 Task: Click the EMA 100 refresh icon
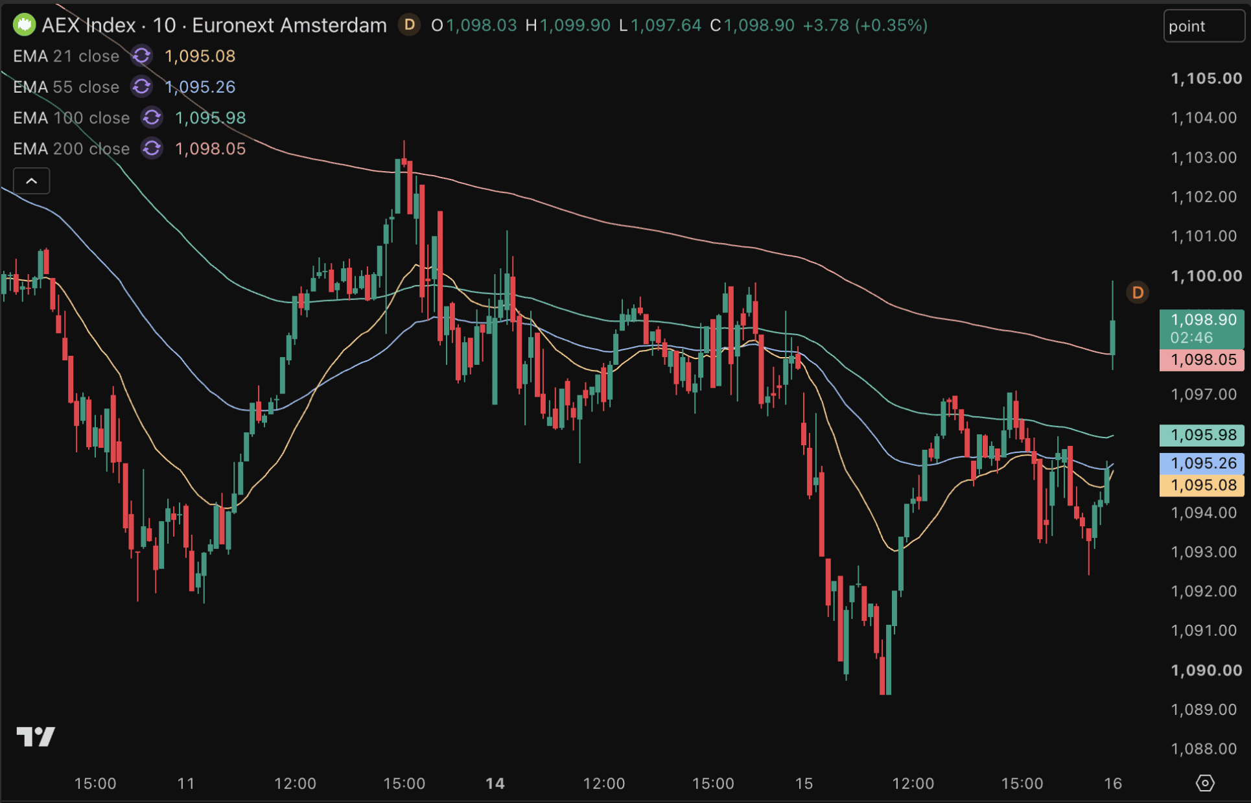(x=152, y=117)
